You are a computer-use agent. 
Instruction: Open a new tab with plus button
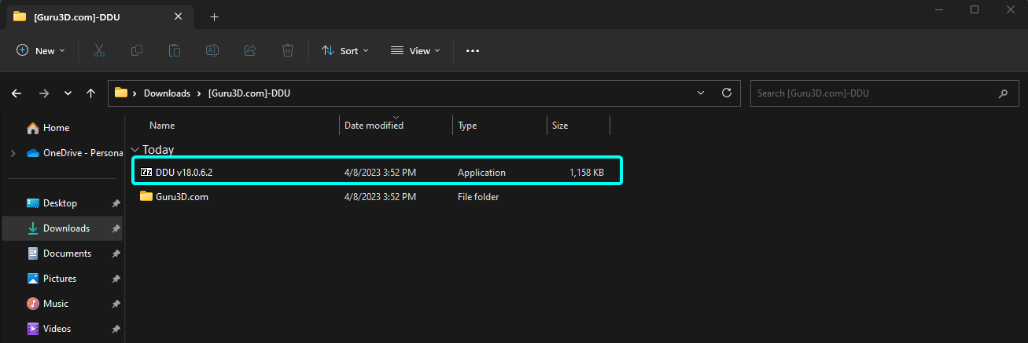pos(214,17)
